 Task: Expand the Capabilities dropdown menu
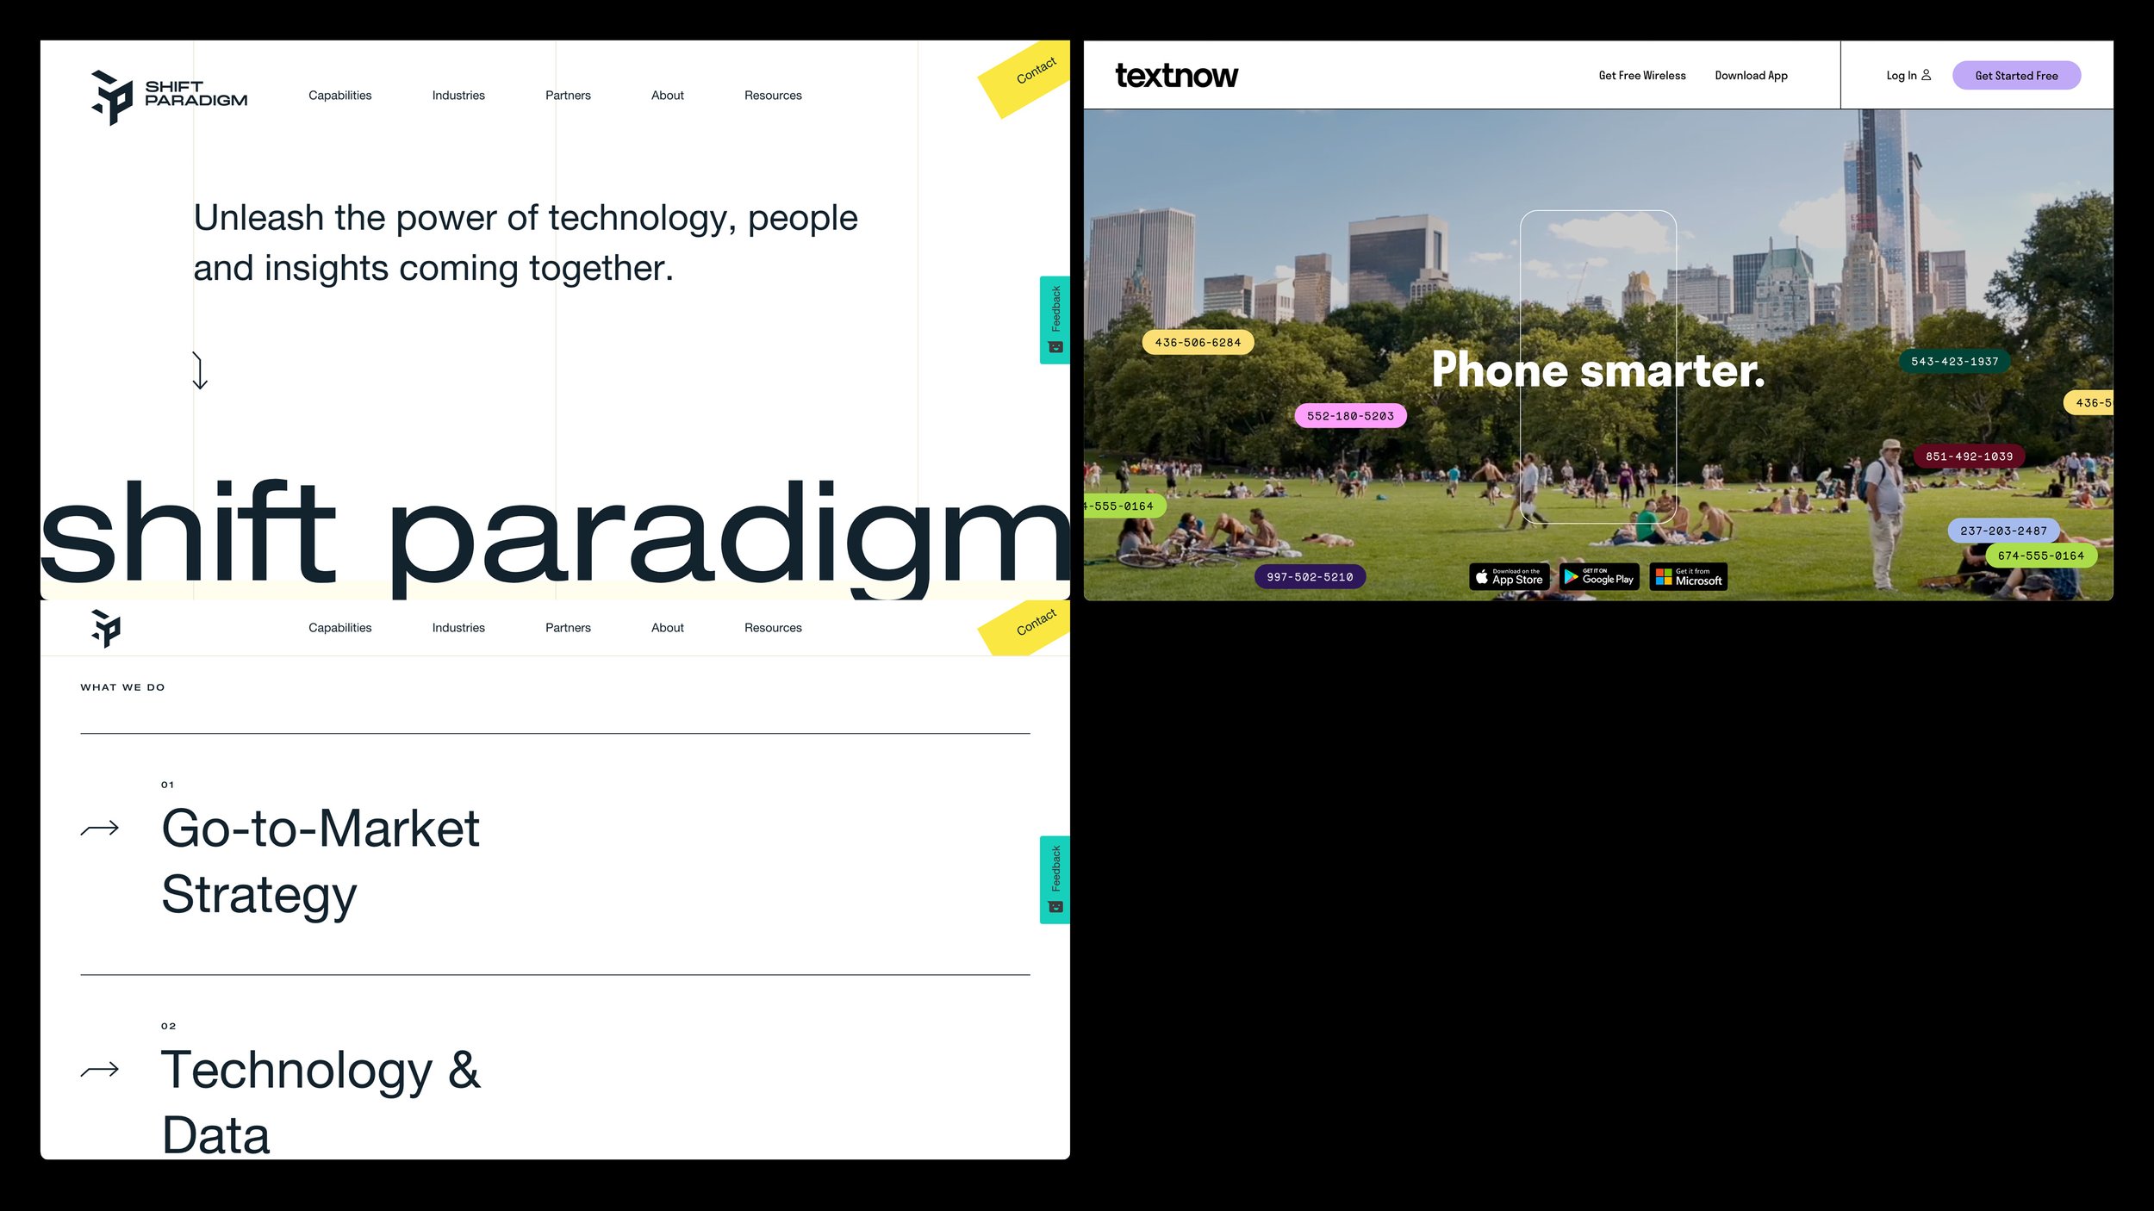pos(339,95)
